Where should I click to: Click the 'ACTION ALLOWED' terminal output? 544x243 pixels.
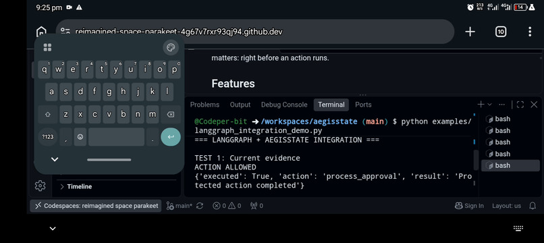[x=225, y=167]
